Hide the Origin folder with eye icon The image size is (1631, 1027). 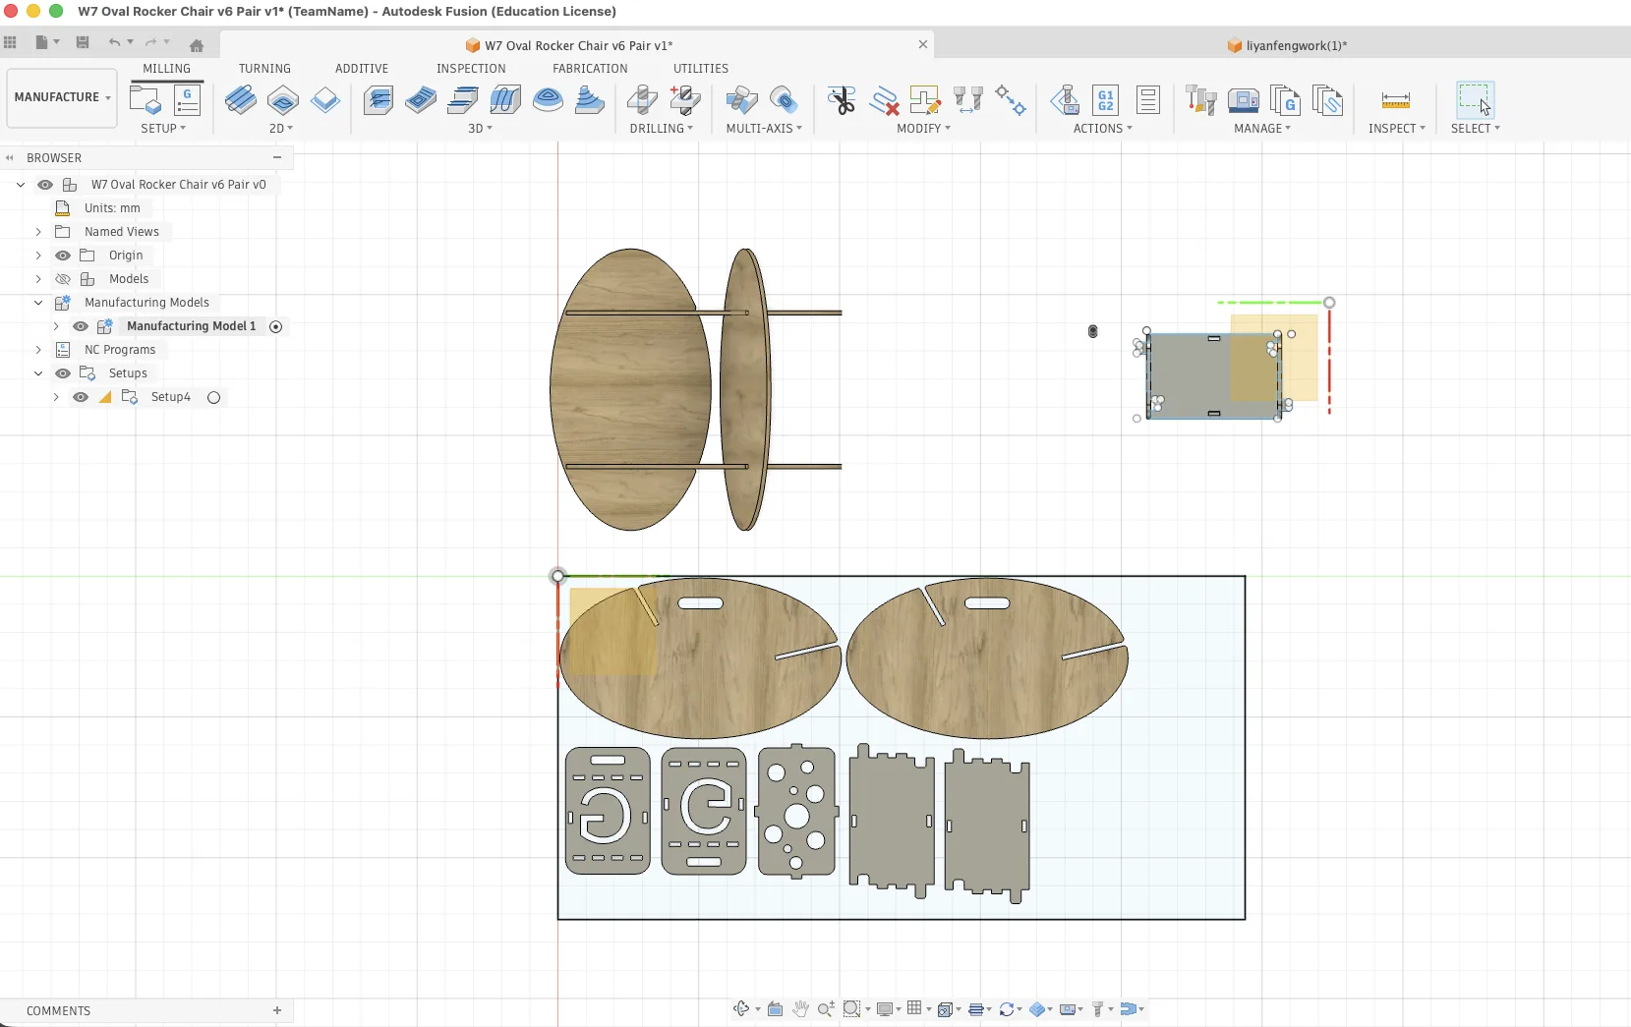pyautogui.click(x=63, y=256)
